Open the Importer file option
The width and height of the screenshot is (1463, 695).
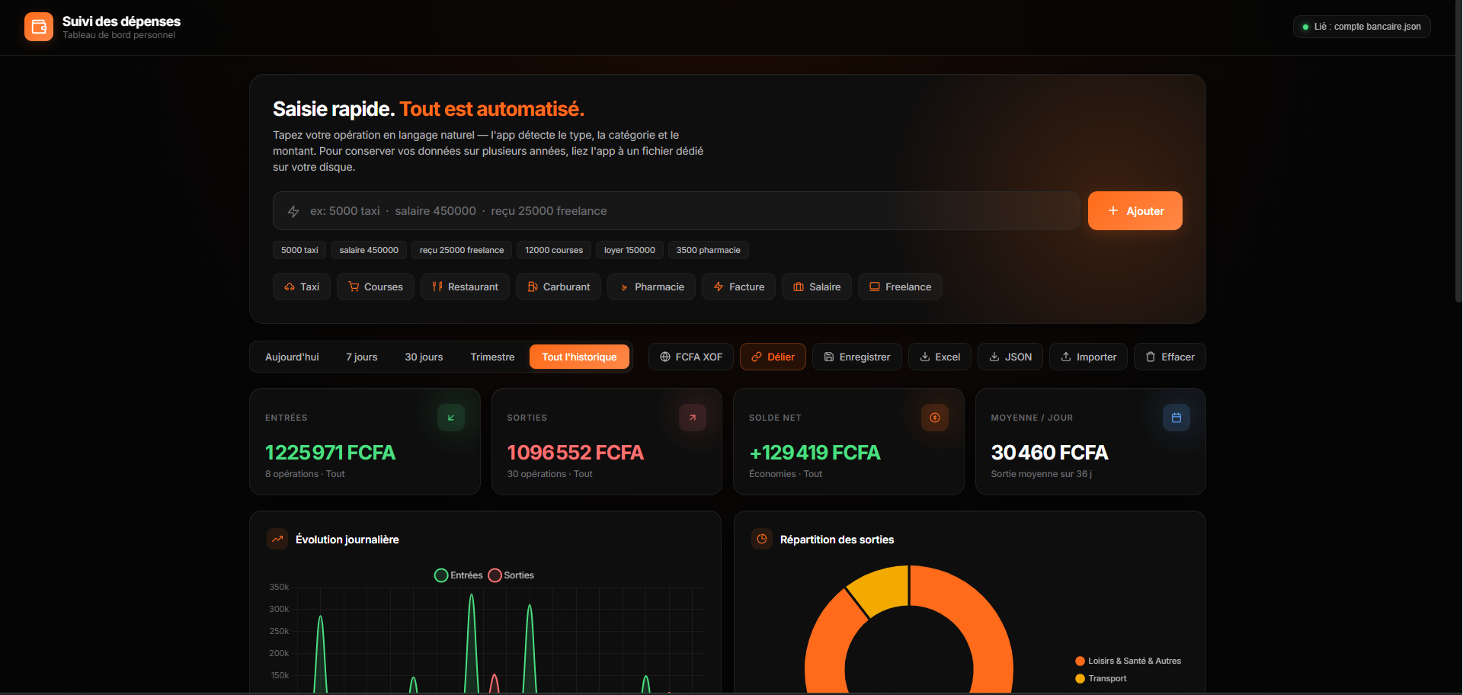click(1088, 357)
